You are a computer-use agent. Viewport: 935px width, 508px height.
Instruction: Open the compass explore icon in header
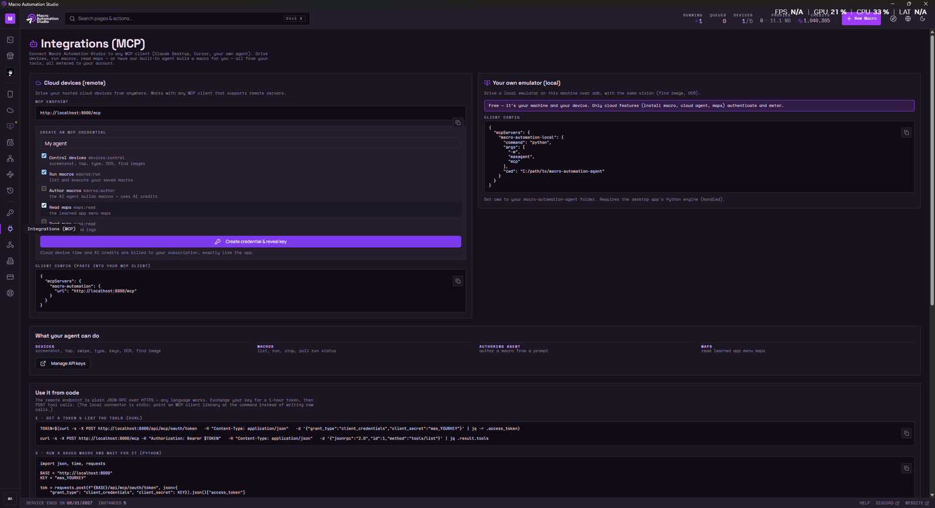[894, 19]
